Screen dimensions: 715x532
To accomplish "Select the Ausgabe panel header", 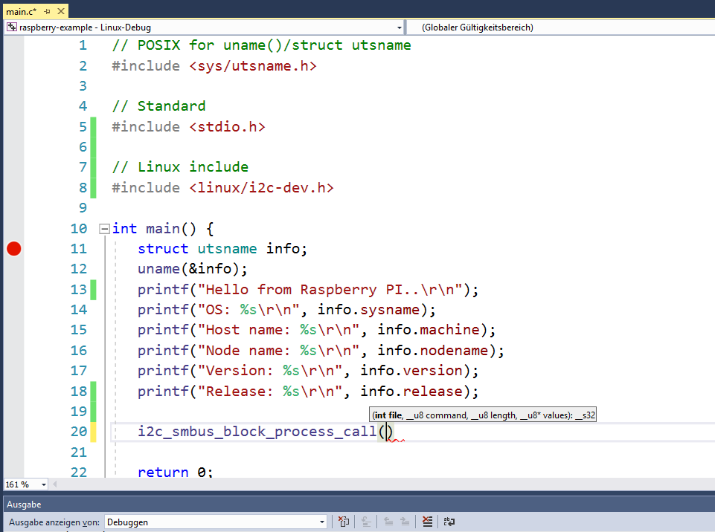I will (x=25, y=505).
